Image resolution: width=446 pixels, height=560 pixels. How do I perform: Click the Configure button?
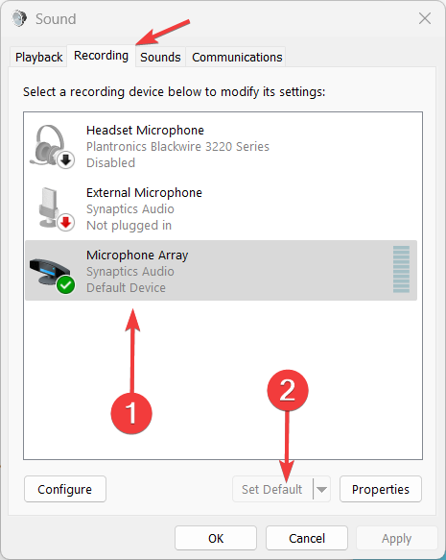click(65, 489)
